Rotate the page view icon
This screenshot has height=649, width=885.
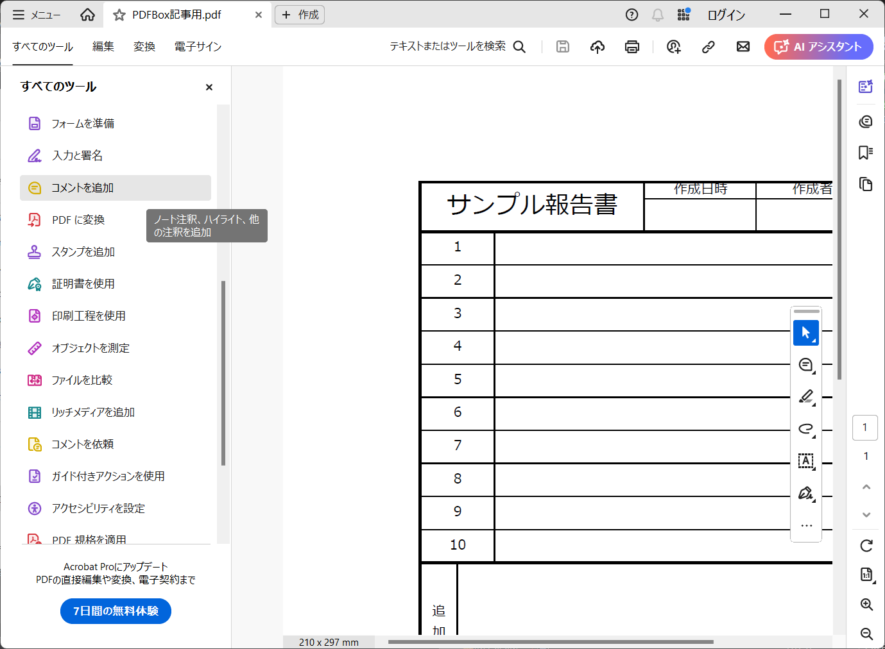[866, 546]
